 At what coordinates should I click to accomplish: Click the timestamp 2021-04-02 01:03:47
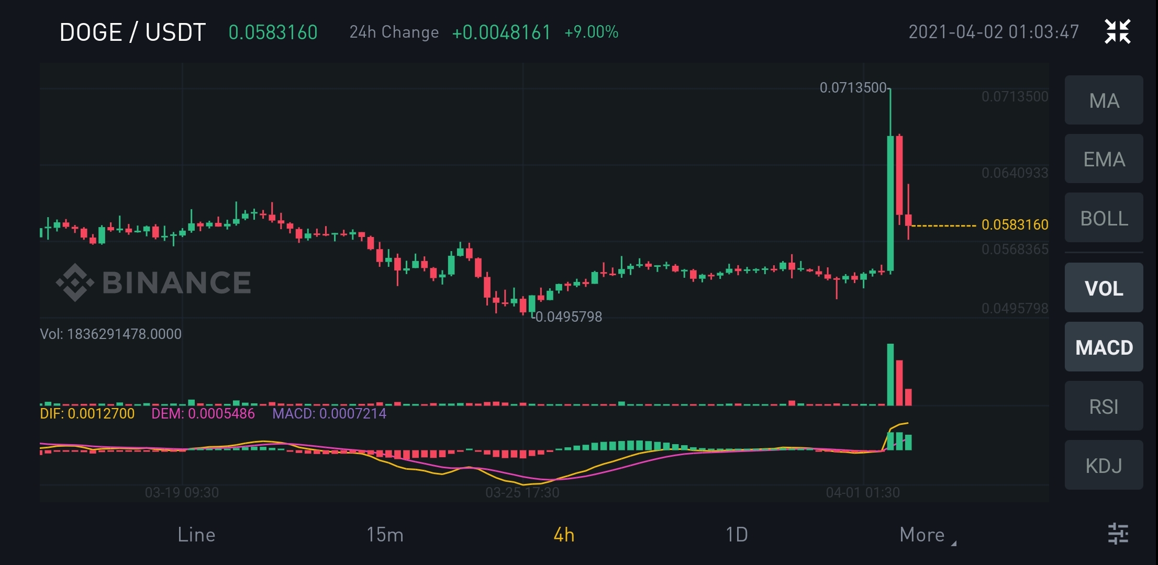point(993,32)
